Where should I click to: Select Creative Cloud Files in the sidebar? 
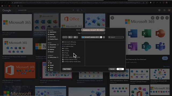click(x=53, y=39)
